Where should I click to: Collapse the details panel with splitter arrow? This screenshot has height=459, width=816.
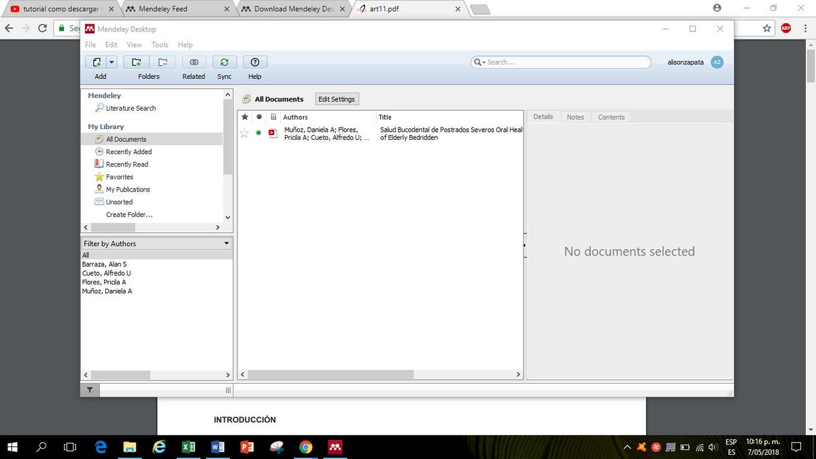pyautogui.click(x=525, y=244)
